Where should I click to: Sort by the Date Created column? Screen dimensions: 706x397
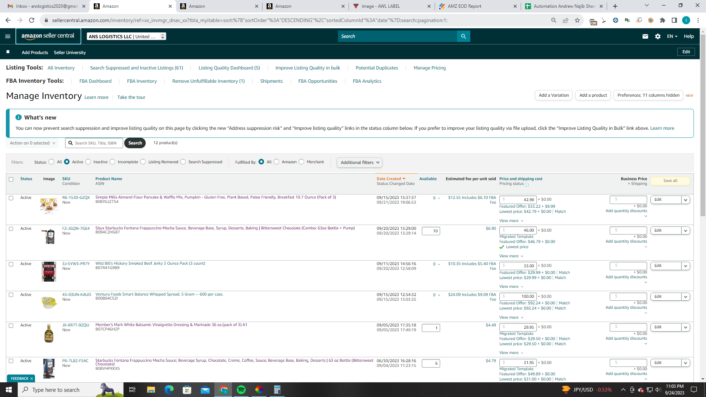point(391,179)
